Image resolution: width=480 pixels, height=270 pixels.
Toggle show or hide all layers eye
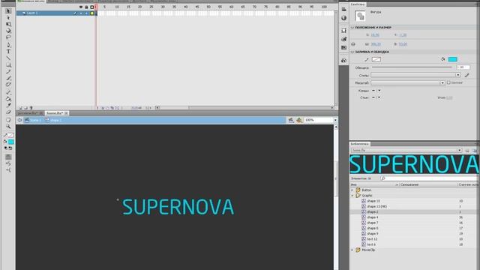(x=81, y=7)
